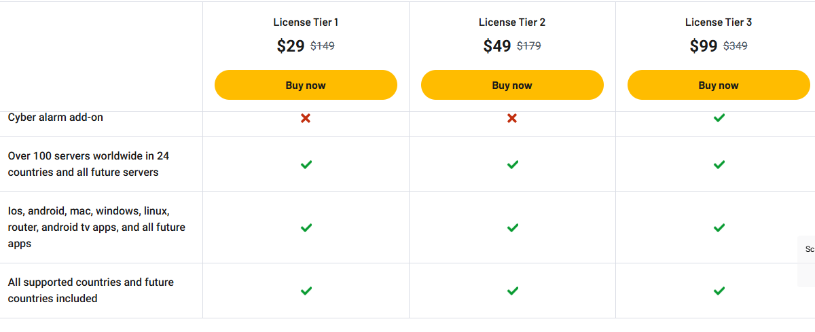Click Tier 2 checkmark for 100 servers worldwide
The image size is (815, 332).
pos(513,164)
